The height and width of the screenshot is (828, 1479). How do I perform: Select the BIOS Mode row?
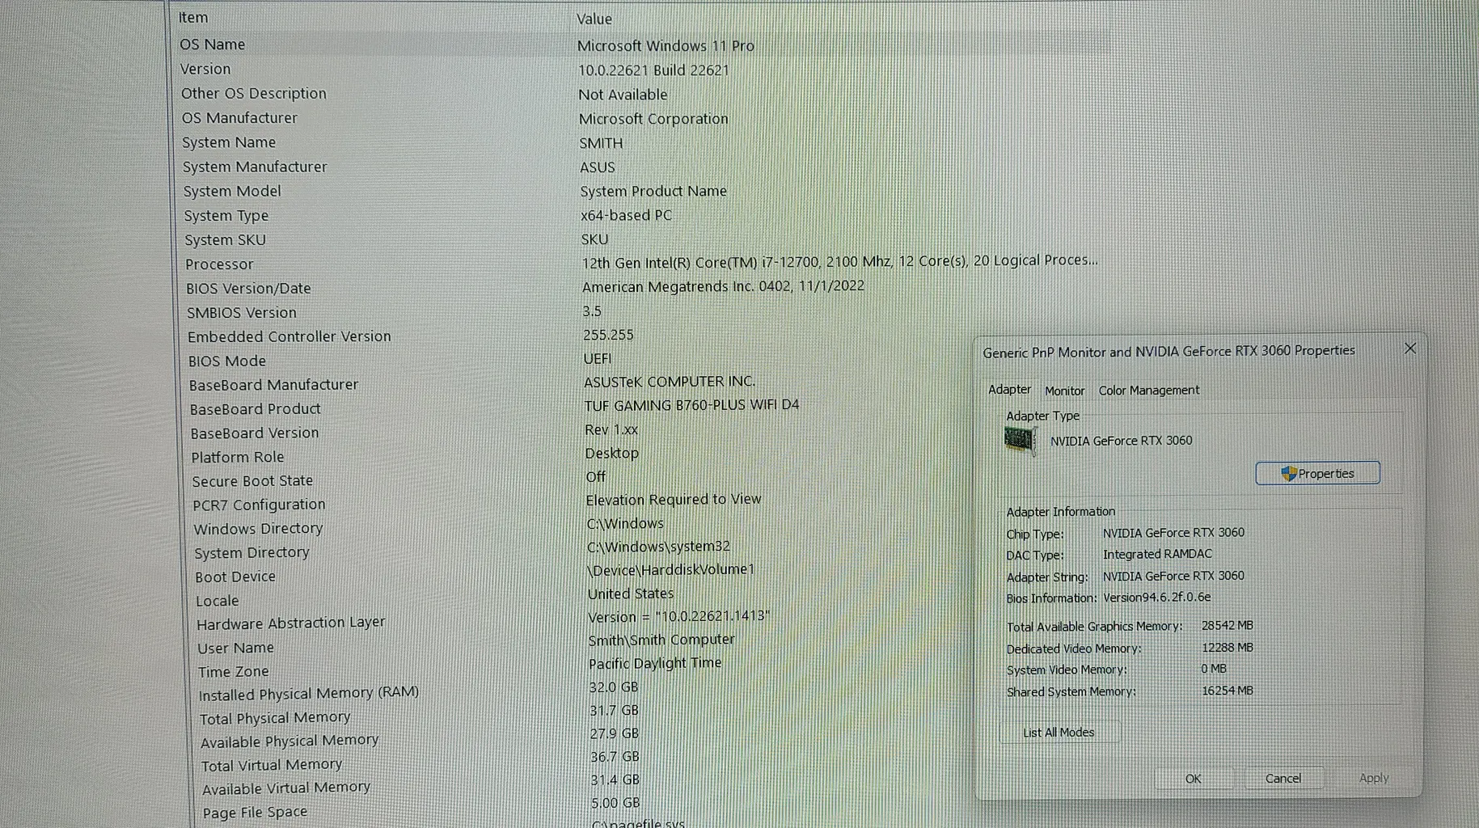pos(227,361)
